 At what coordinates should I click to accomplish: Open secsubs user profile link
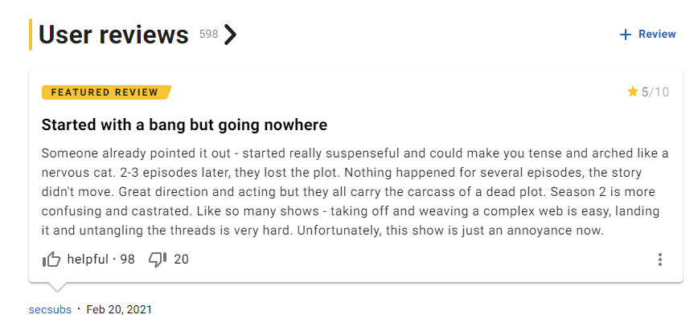coord(50,309)
